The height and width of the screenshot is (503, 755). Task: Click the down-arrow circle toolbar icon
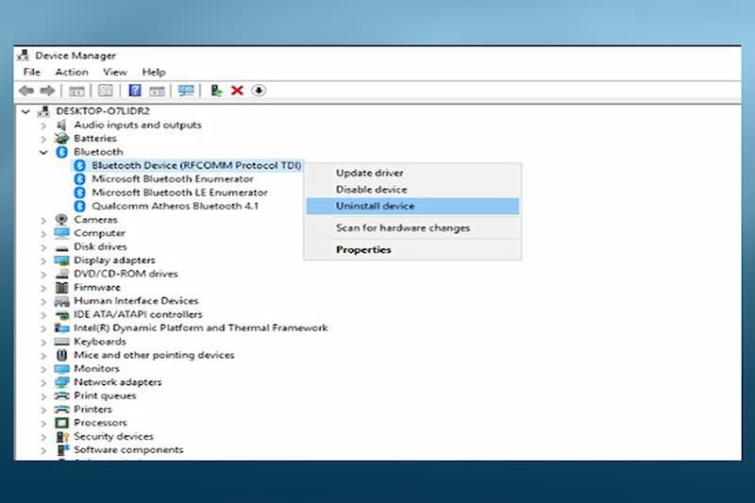coord(259,91)
